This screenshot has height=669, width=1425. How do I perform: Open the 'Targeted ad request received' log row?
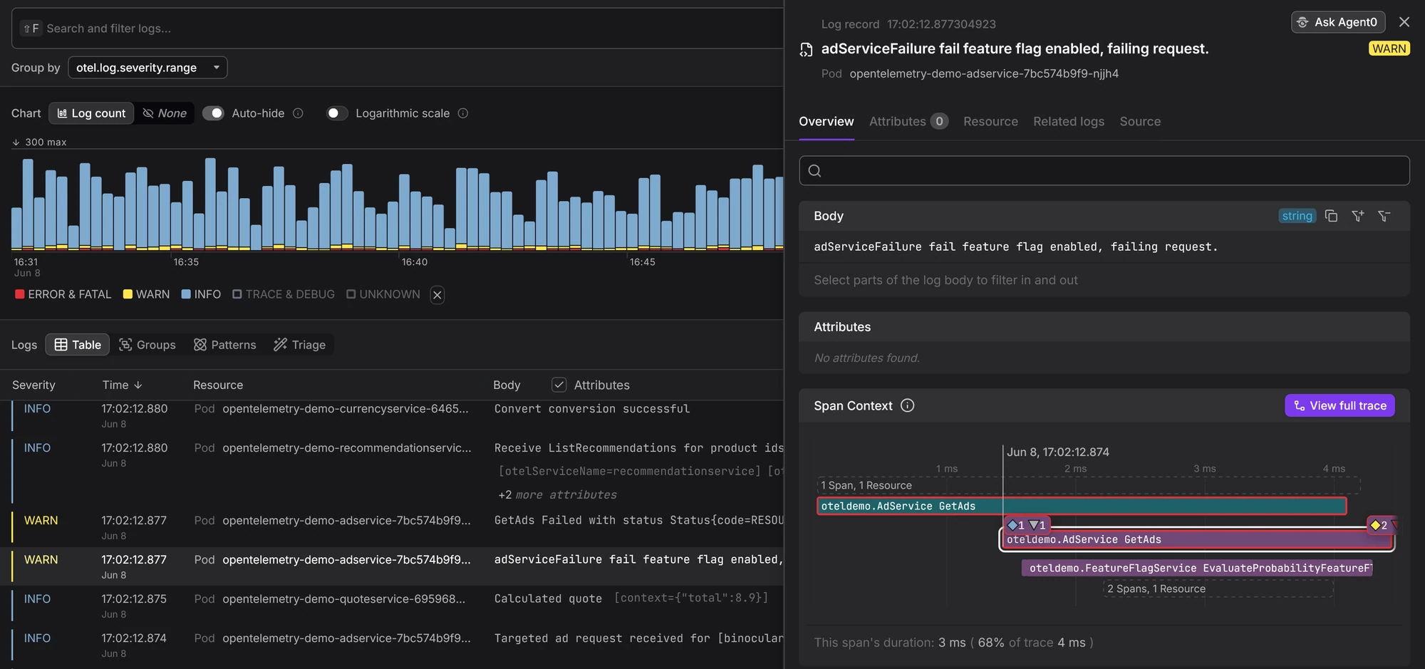(x=392, y=645)
